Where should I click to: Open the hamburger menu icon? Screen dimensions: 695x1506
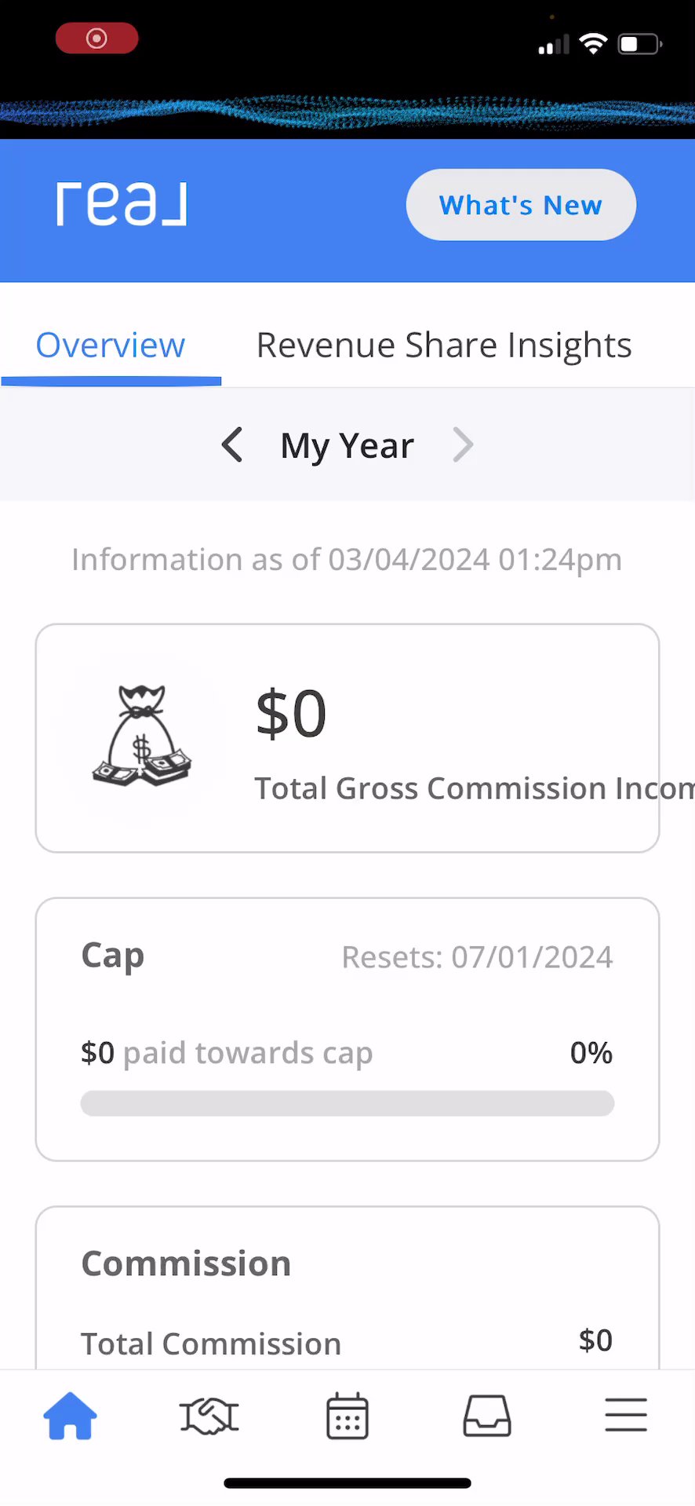pos(625,1416)
